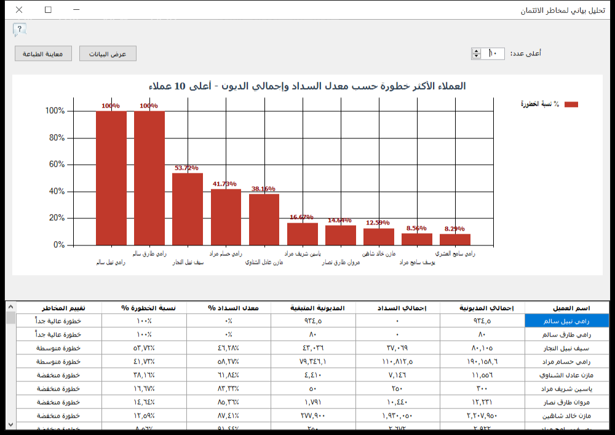Image resolution: width=615 pixels, height=435 pixels.
Task: Sort by risk percentage (نسبة الخطورة %) column header
Action: 144,308
